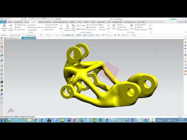Click the Edge Symmetry command
Screen dimensions: 187x140
pyautogui.click(x=123, y=30)
